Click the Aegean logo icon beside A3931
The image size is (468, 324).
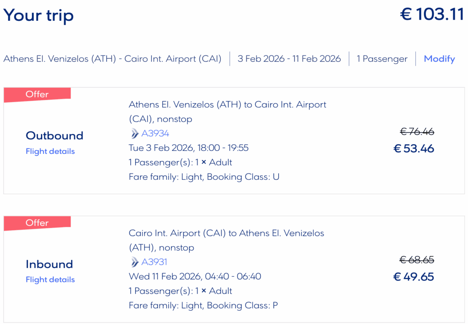coord(134,262)
